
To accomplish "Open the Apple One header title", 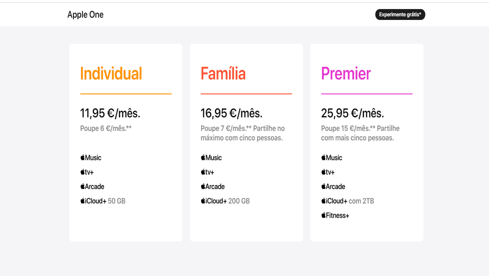I will 85,15.
